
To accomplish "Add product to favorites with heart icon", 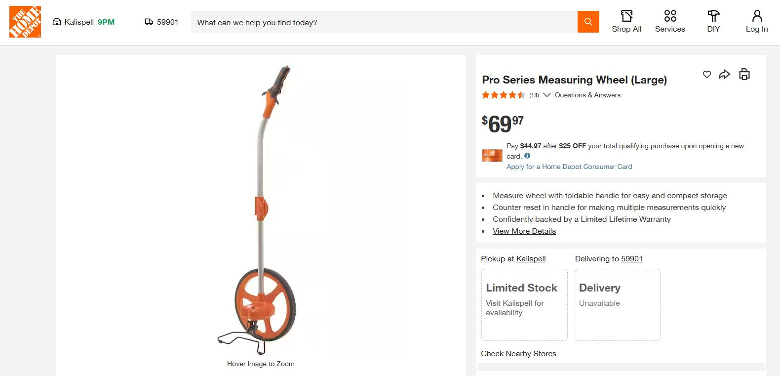I will tap(706, 74).
